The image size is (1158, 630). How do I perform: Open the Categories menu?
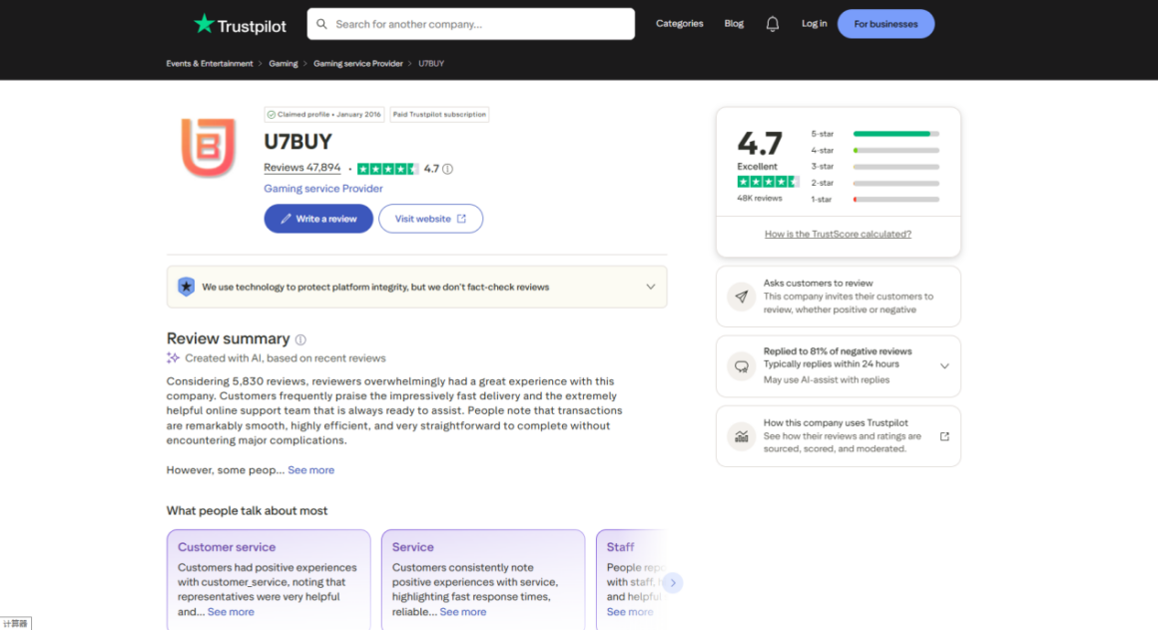click(680, 24)
